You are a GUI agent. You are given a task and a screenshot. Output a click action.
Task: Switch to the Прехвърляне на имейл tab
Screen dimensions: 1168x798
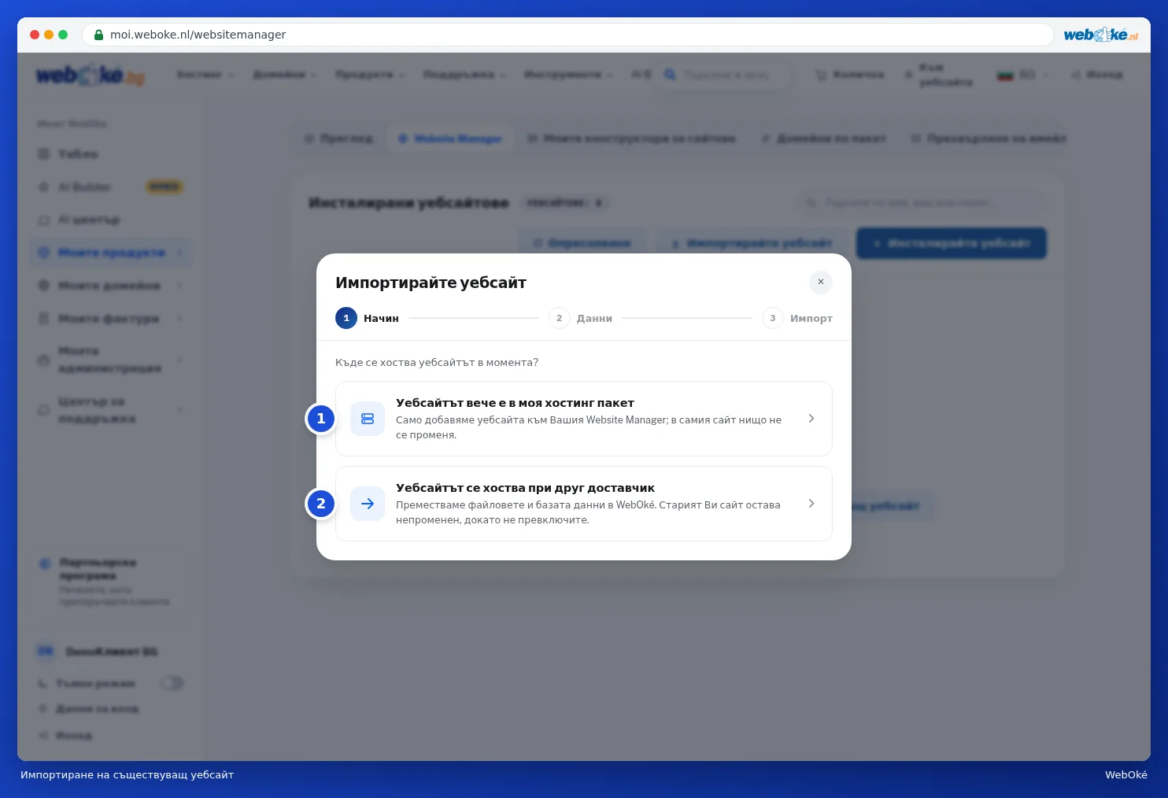coord(988,139)
